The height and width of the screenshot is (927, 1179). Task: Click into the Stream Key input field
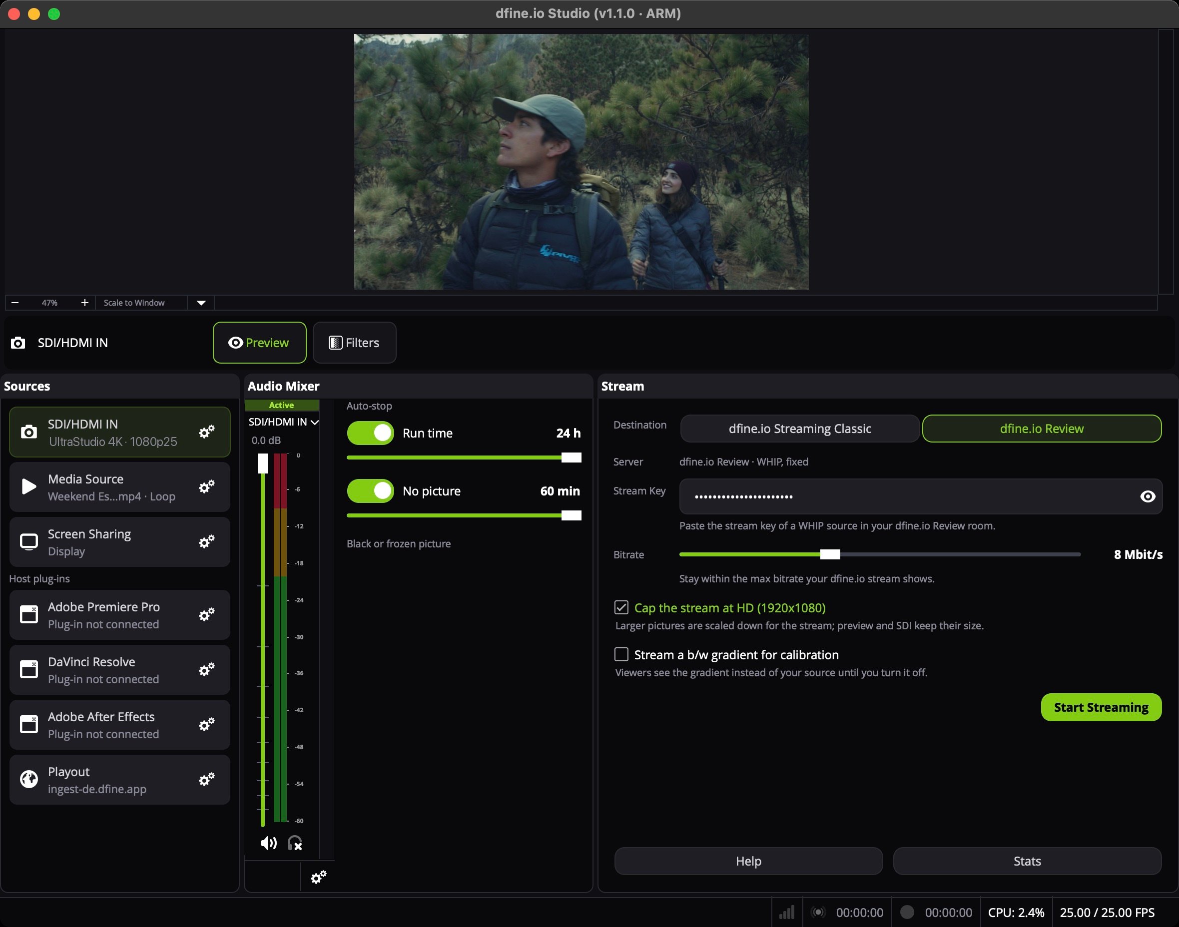click(x=921, y=496)
